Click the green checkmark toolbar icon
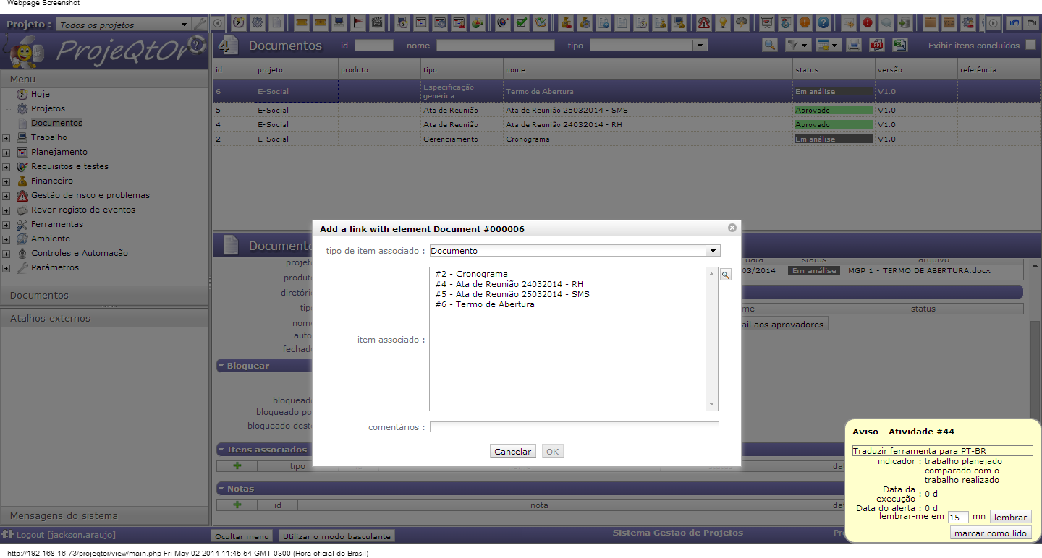The width and height of the screenshot is (1042, 558). tap(521, 22)
